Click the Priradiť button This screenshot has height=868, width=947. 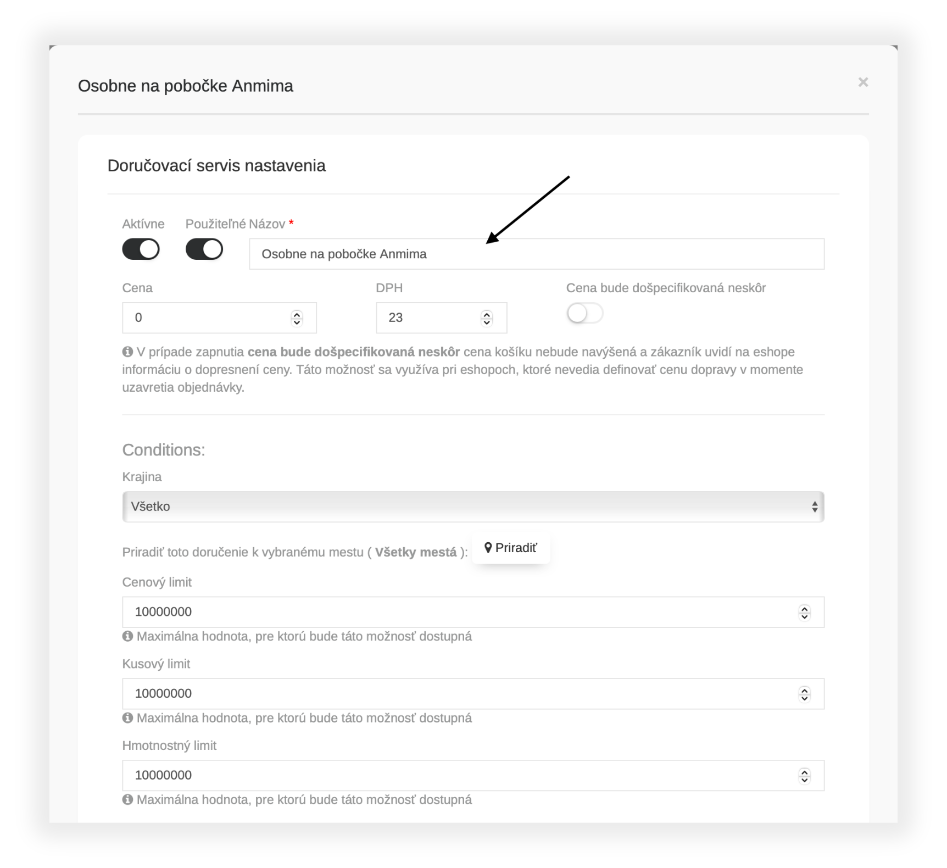pos(511,548)
